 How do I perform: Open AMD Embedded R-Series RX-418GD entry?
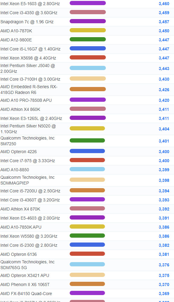click(29, 90)
